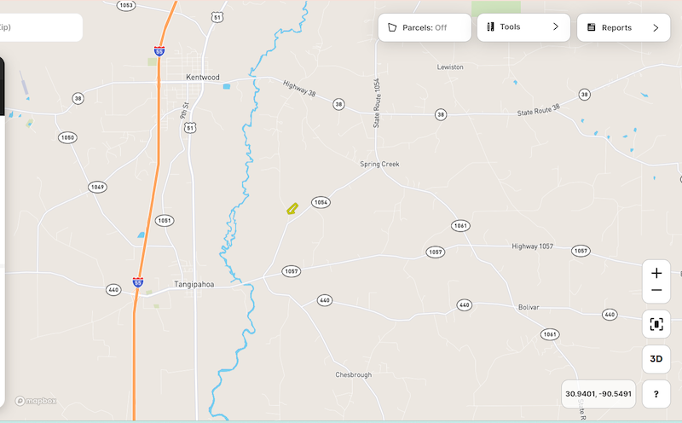
Task: Zoom out with the minus button
Action: click(656, 290)
